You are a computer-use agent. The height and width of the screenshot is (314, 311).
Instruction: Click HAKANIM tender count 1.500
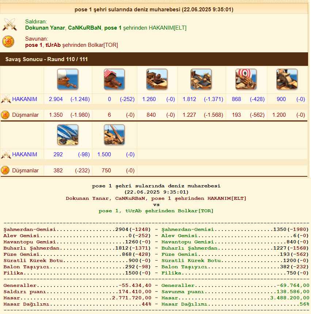(x=104, y=154)
